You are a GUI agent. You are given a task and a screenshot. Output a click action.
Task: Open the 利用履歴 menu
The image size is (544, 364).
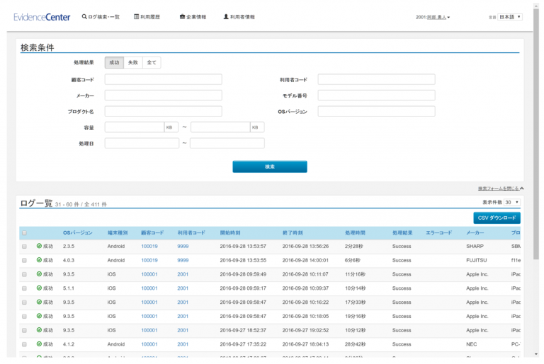147,17
